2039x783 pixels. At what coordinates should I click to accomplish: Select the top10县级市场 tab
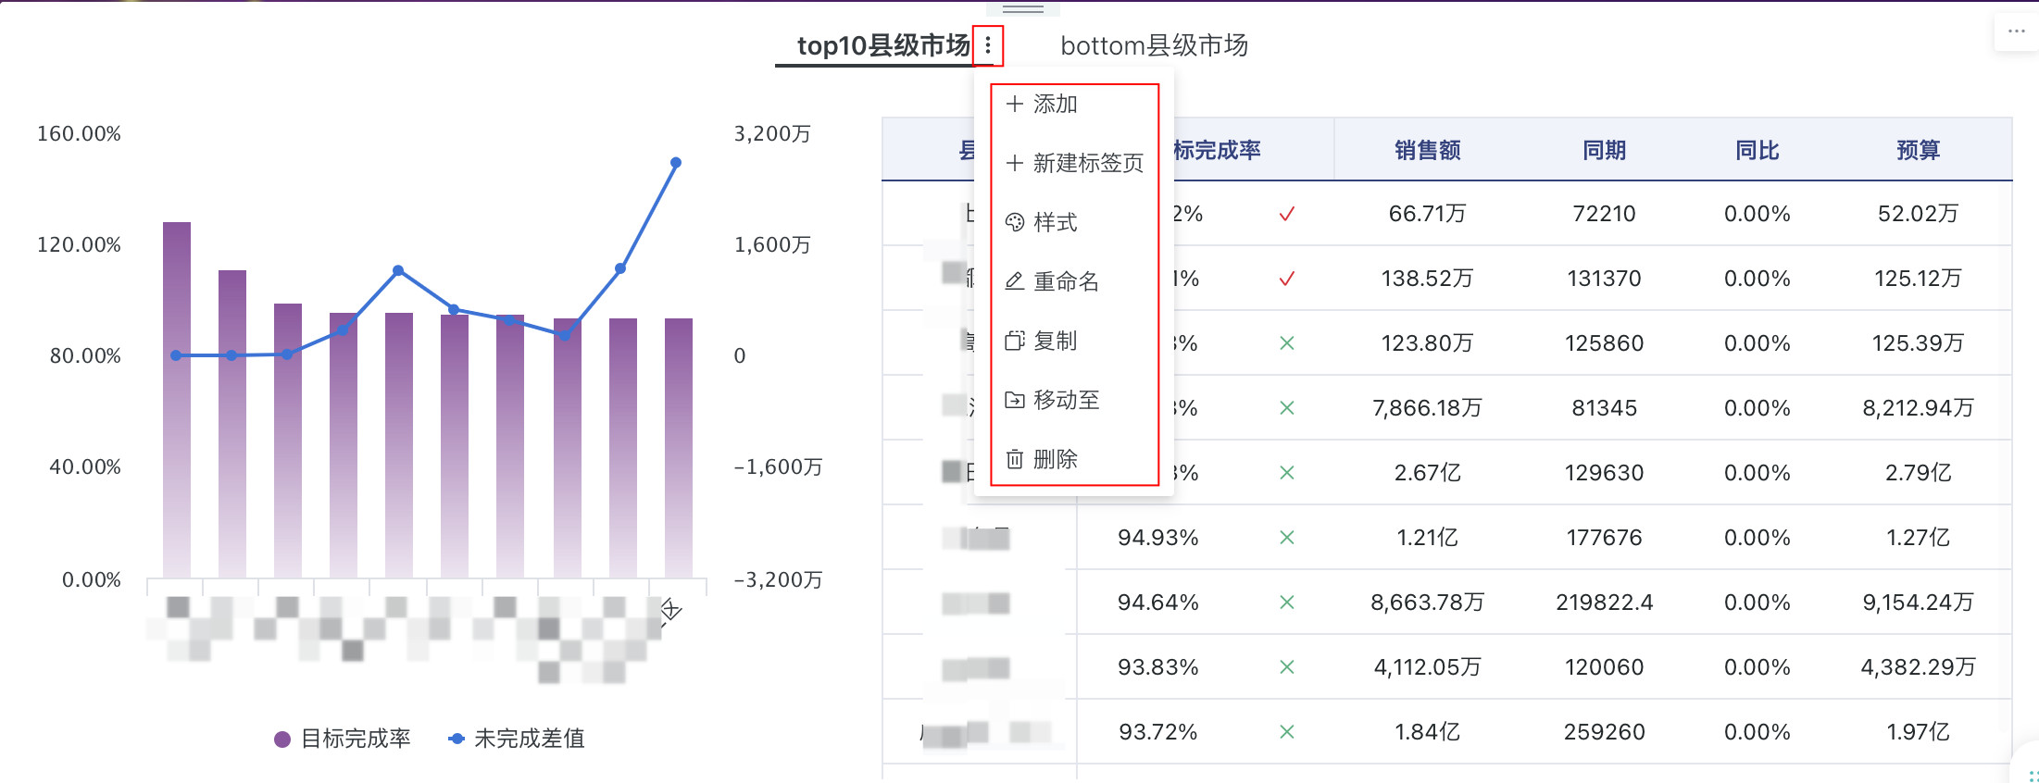point(882,45)
